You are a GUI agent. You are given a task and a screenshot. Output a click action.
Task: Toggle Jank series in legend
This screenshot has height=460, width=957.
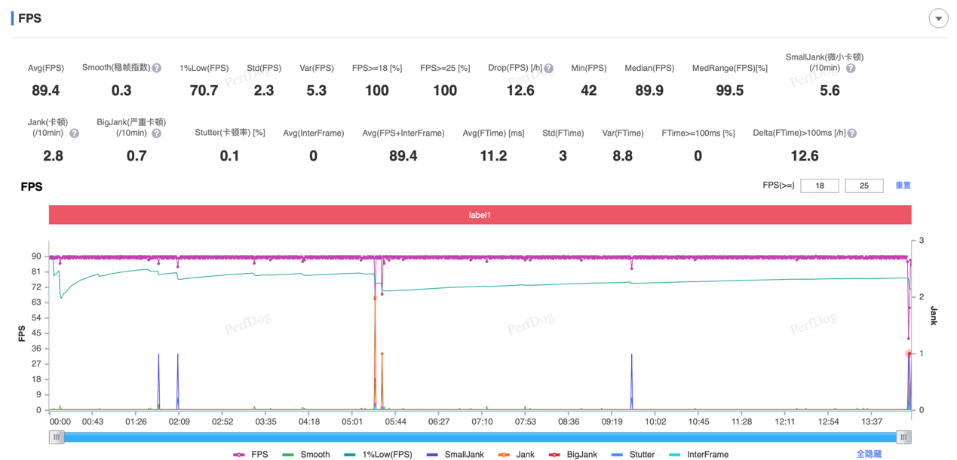[517, 455]
